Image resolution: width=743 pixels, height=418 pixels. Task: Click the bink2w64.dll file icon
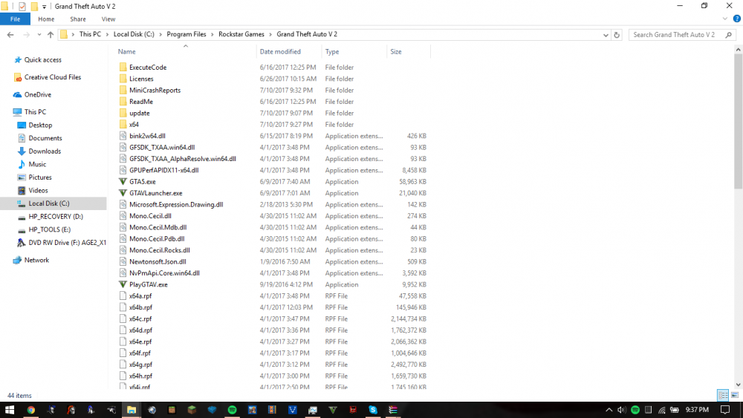[123, 136]
